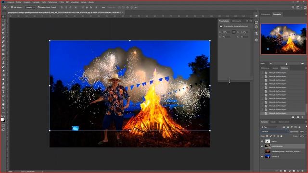
Task: Show the hidden festa junina layer
Action: 262,151
